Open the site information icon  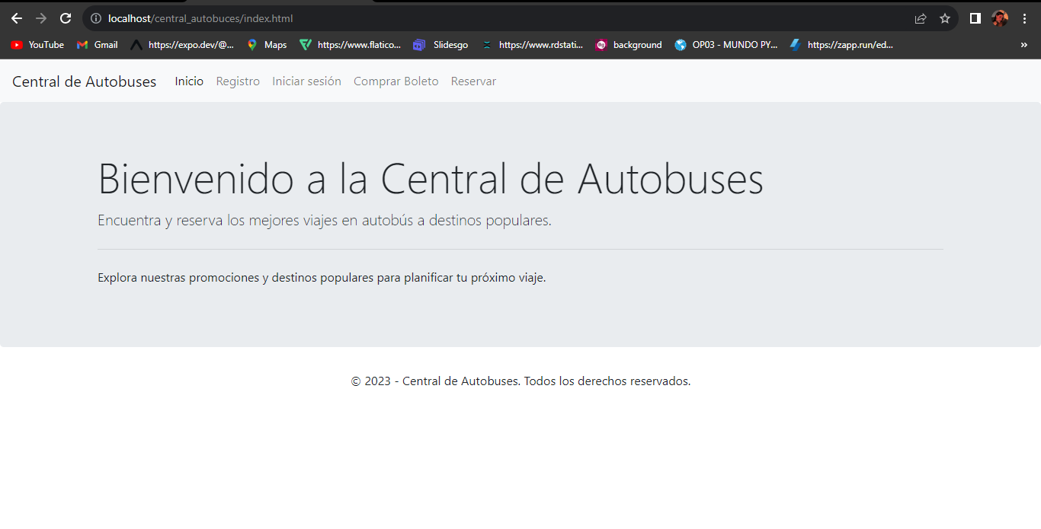tap(96, 18)
